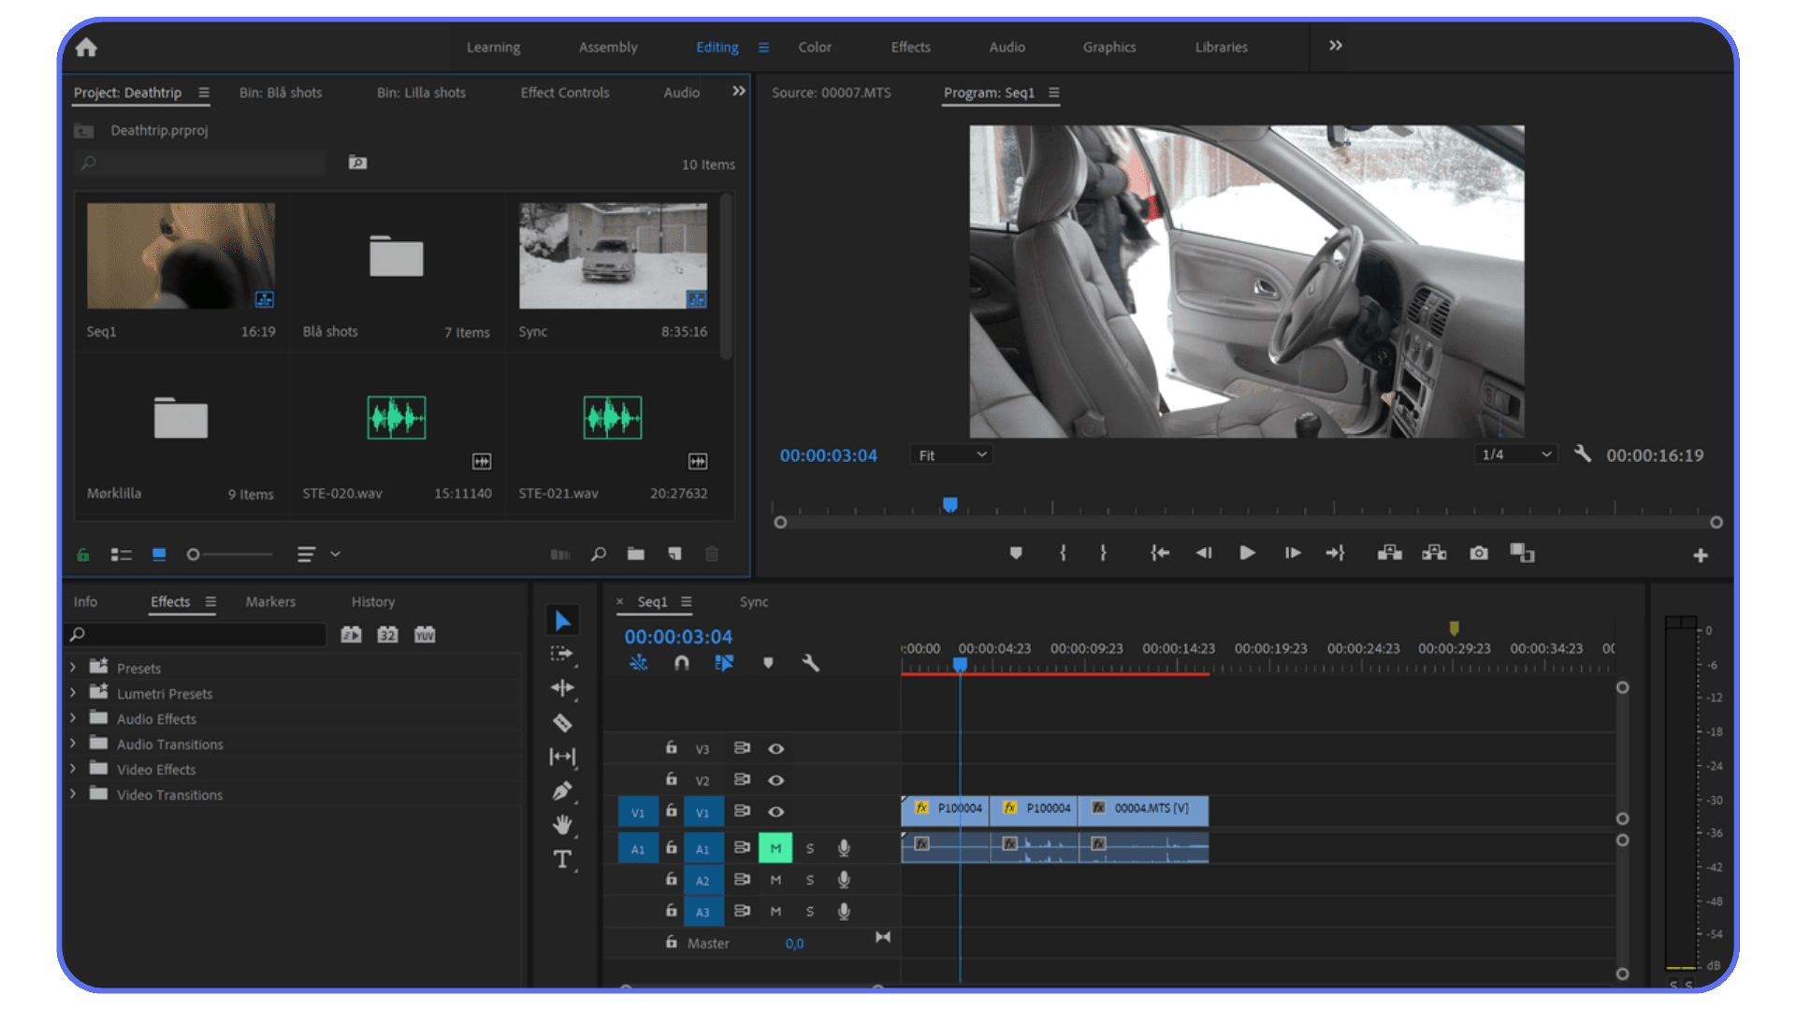Click the Export Frame camera icon
Image resolution: width=1796 pixels, height=1010 pixels.
[1478, 553]
